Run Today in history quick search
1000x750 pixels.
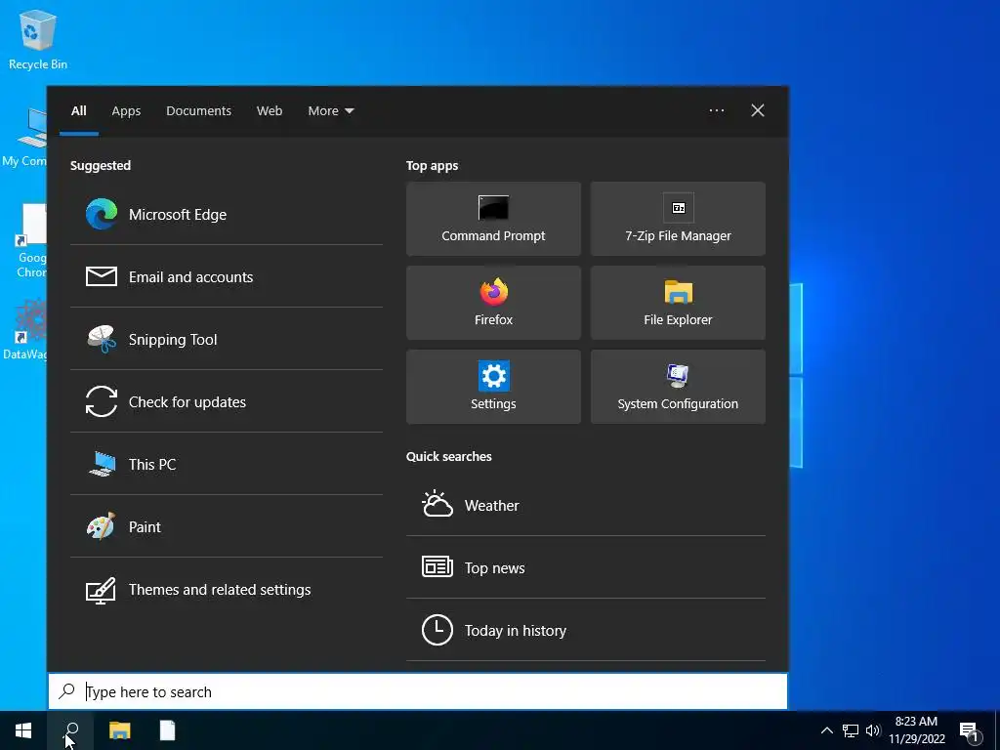tap(586, 630)
